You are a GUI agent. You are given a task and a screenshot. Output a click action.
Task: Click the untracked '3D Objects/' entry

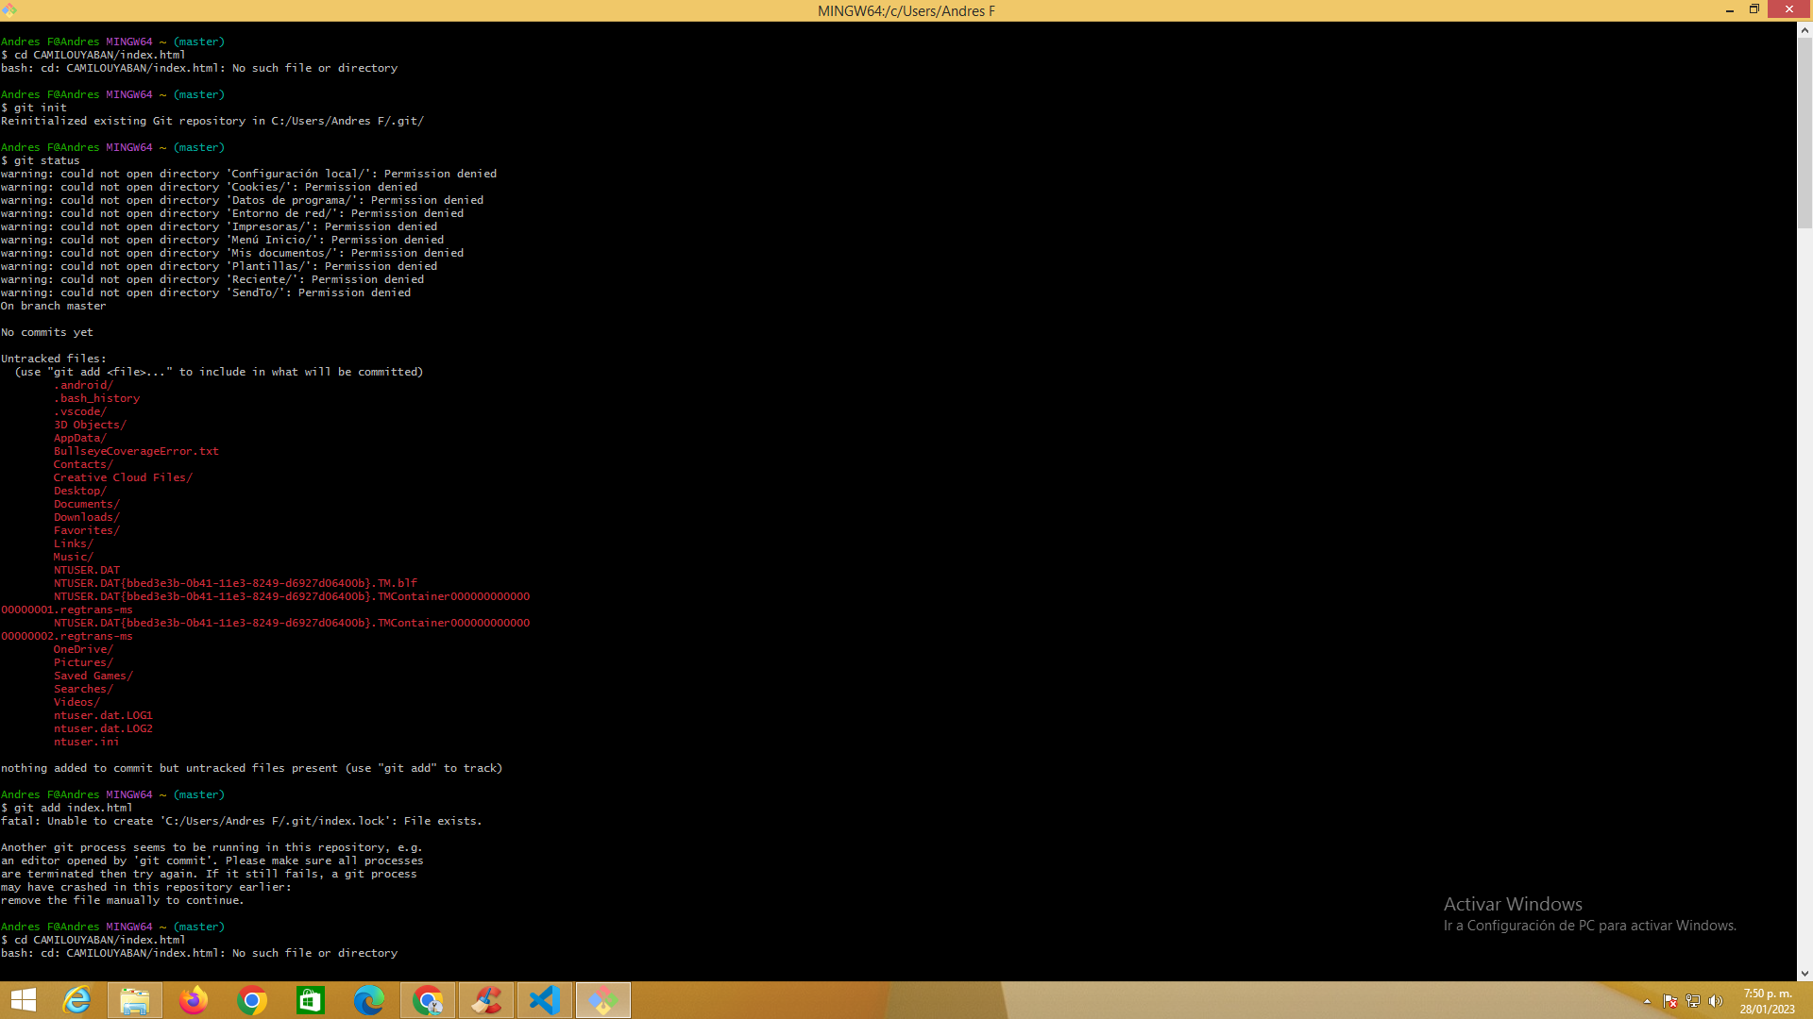(x=90, y=425)
